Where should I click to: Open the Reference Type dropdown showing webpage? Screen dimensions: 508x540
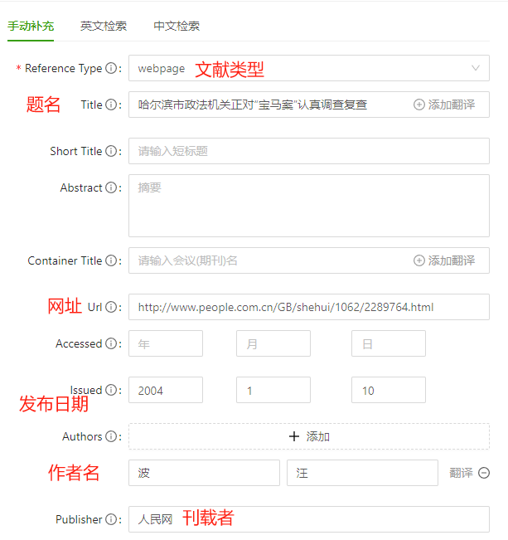[309, 68]
